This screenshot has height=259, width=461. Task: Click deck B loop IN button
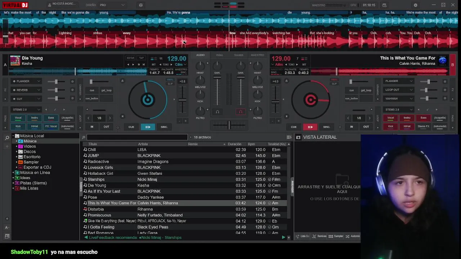click(352, 127)
